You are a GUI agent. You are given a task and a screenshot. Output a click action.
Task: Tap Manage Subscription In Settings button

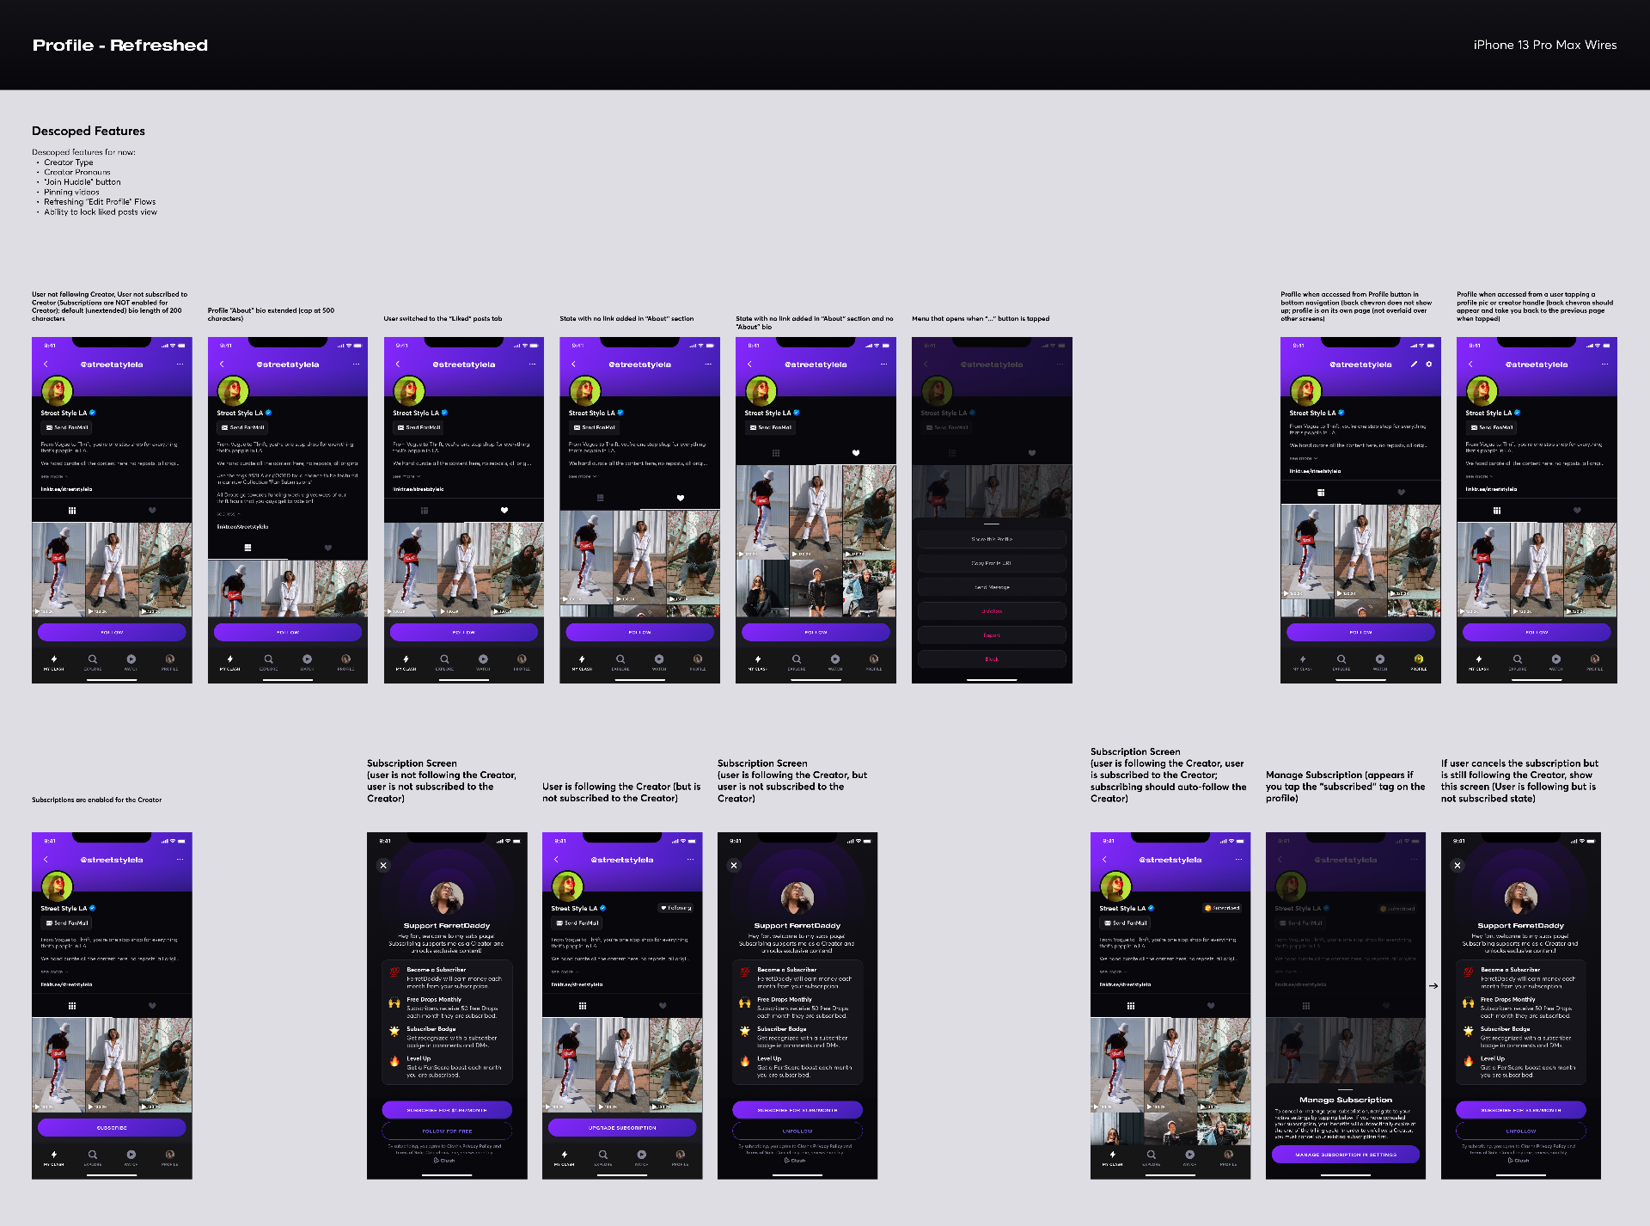tap(1346, 1155)
